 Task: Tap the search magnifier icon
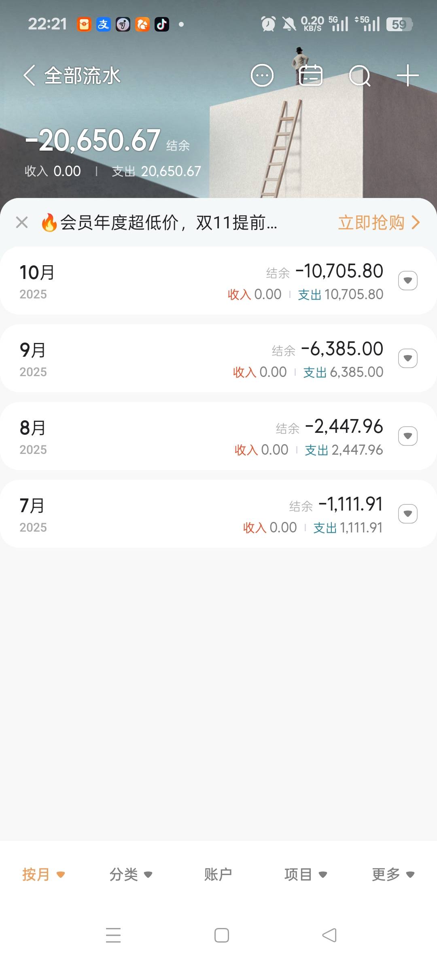click(359, 75)
